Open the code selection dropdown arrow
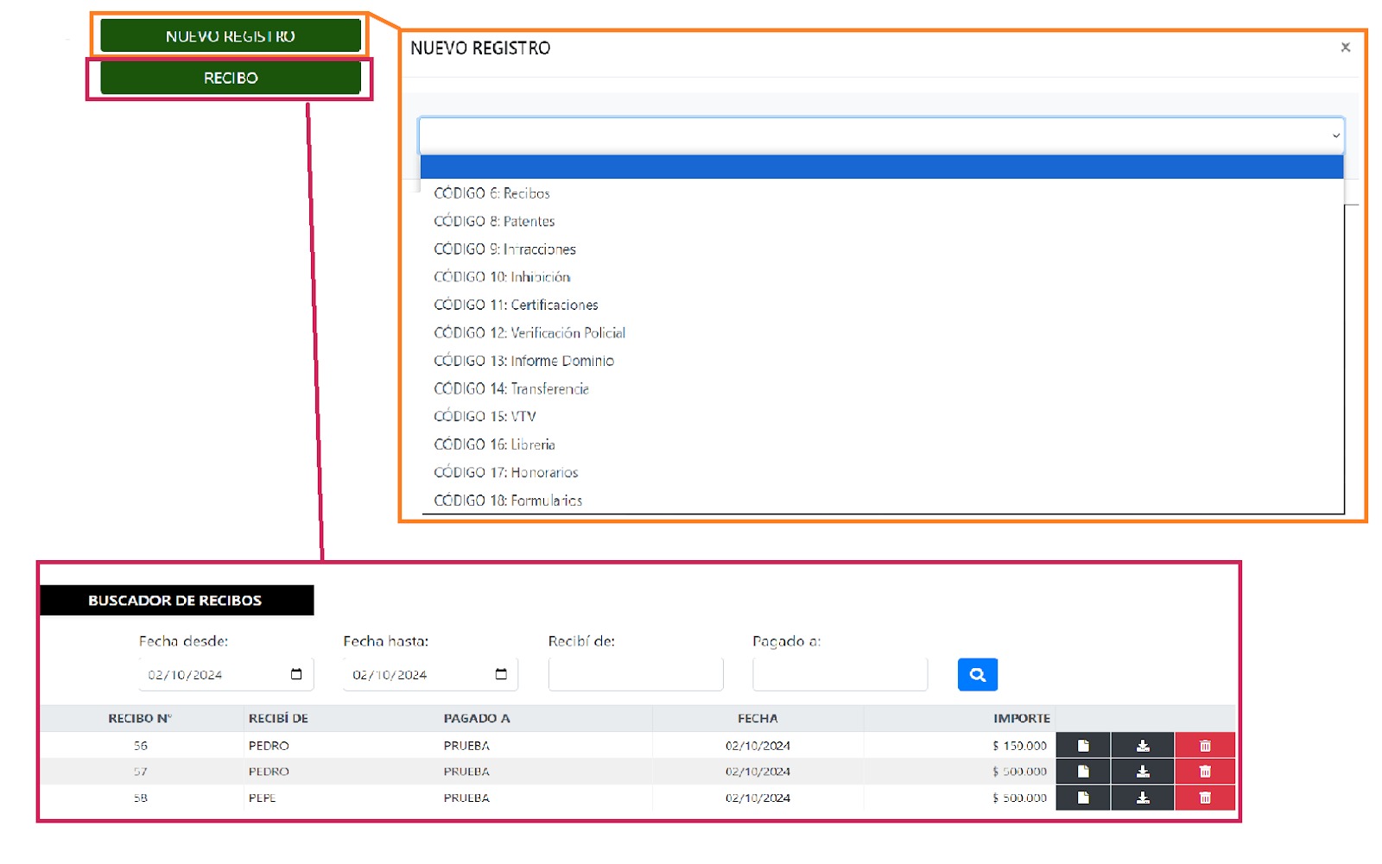This screenshot has height=864, width=1382. tap(1335, 136)
